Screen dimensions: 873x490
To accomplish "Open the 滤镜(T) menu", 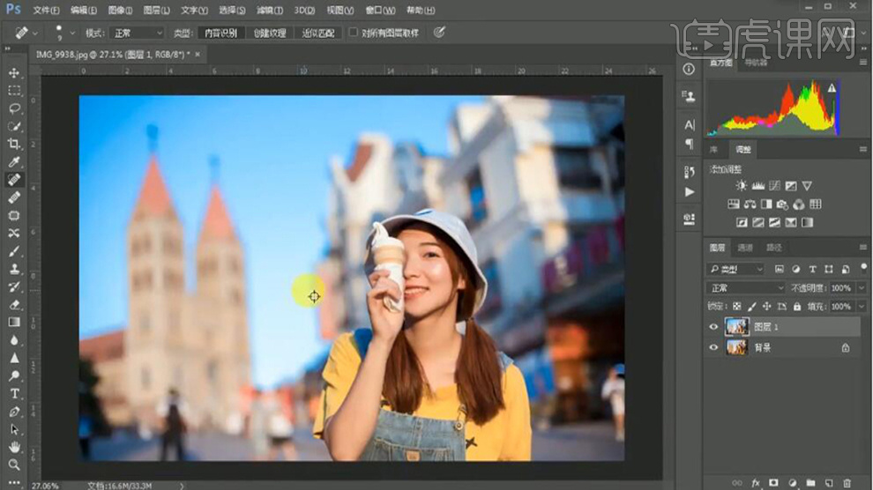I will pos(271,10).
